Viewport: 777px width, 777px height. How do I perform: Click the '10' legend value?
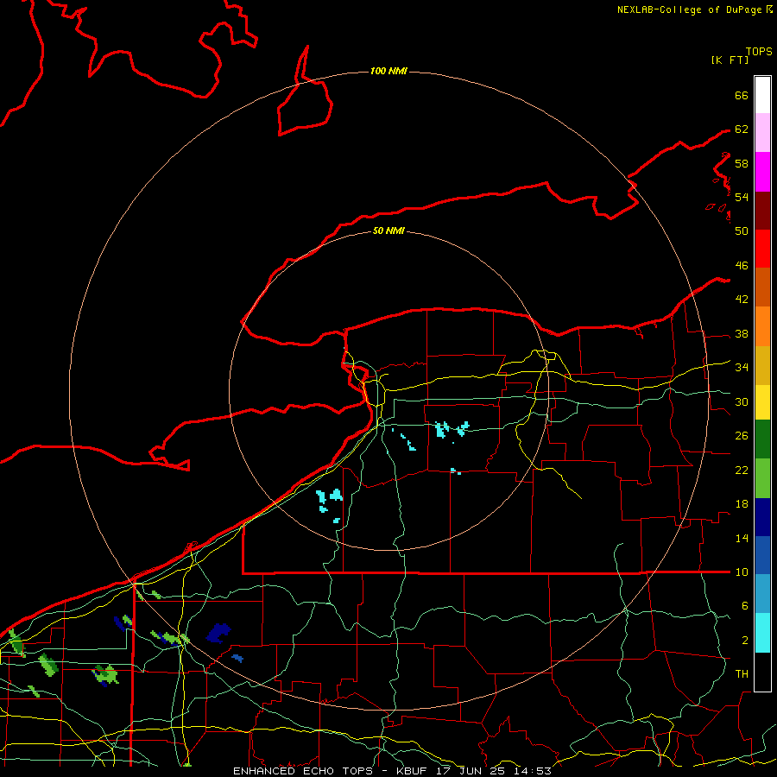pyautogui.click(x=742, y=572)
